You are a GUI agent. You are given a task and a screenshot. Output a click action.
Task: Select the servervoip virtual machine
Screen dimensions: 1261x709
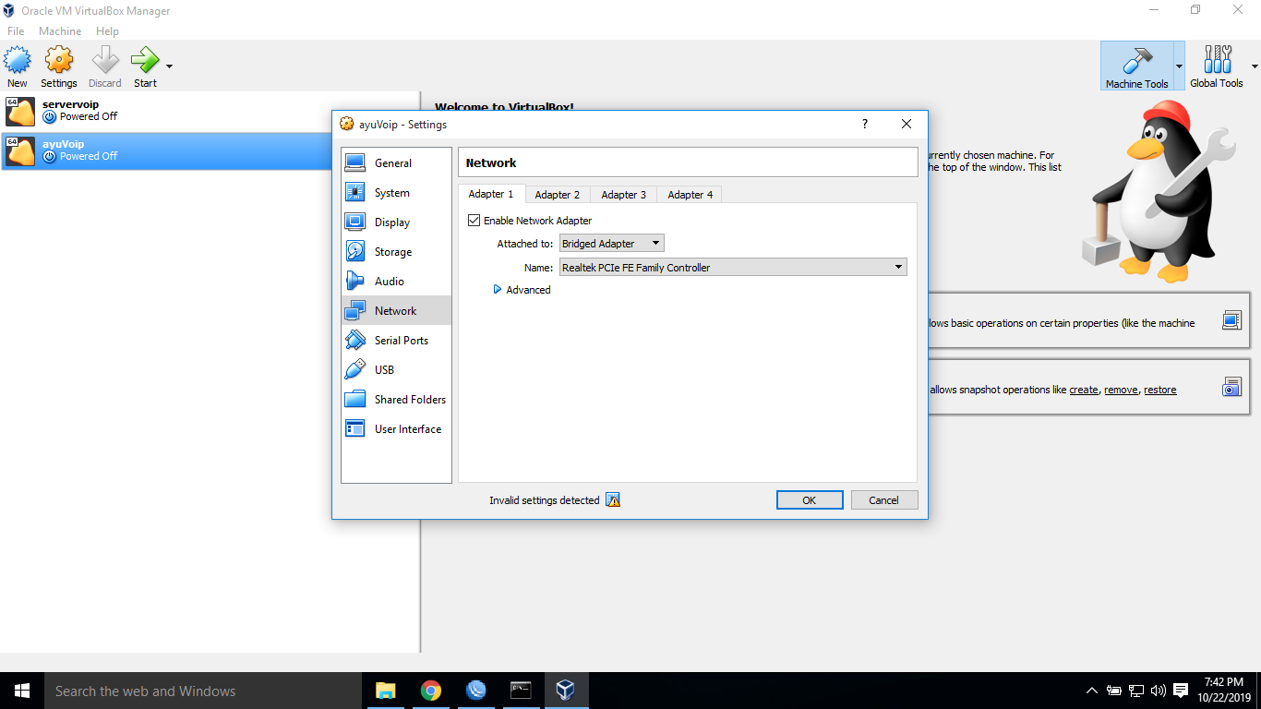point(210,112)
